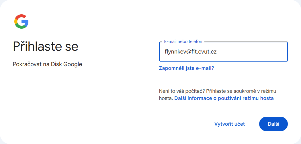Place cursor in empty space after the email address
The image size is (301, 144).
pyautogui.click(x=251, y=52)
